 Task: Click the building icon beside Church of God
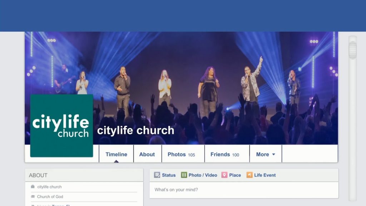[x=33, y=196]
